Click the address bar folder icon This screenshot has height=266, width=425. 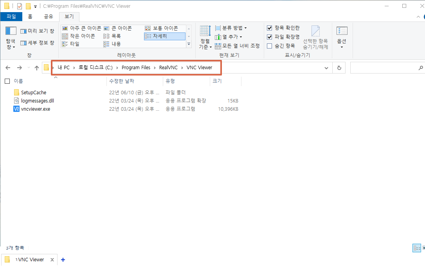point(46,67)
